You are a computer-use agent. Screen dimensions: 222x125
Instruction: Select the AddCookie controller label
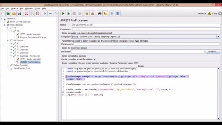(18, 40)
